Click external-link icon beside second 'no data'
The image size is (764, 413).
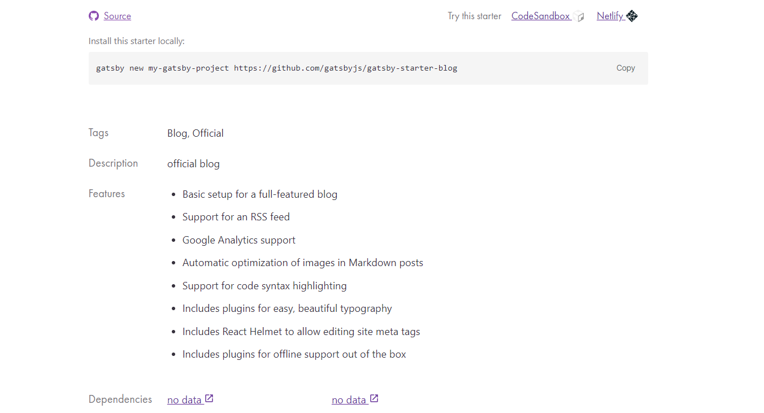pyautogui.click(x=374, y=399)
